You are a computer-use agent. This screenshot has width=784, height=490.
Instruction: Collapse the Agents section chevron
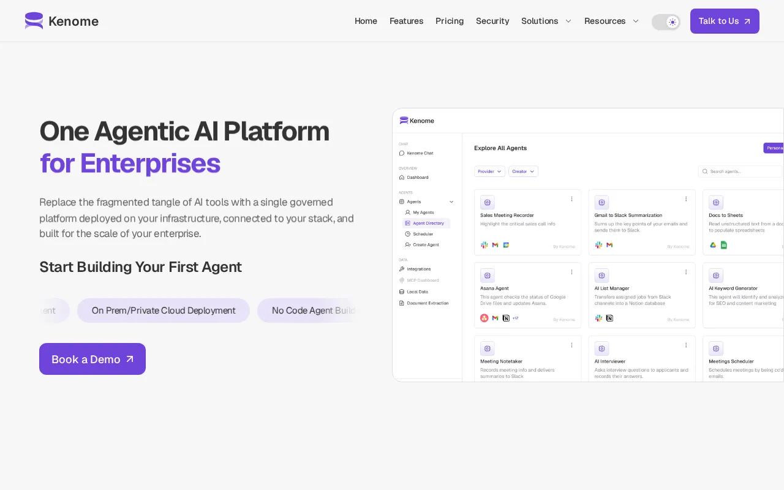pyautogui.click(x=451, y=202)
